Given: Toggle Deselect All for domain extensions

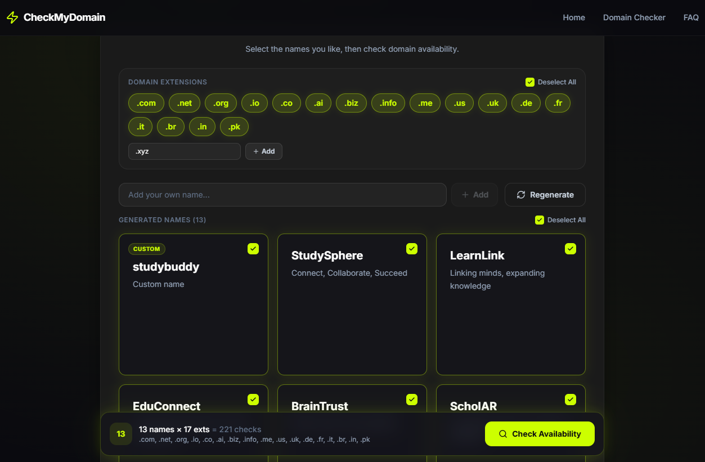Looking at the screenshot, I should coord(551,82).
